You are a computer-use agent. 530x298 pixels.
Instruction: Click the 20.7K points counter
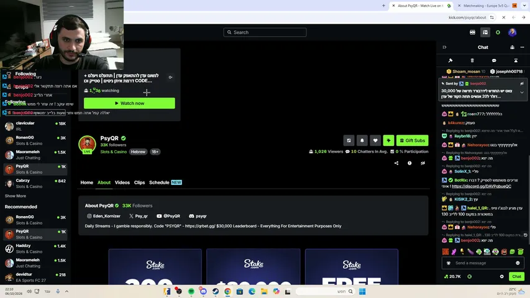(x=452, y=276)
